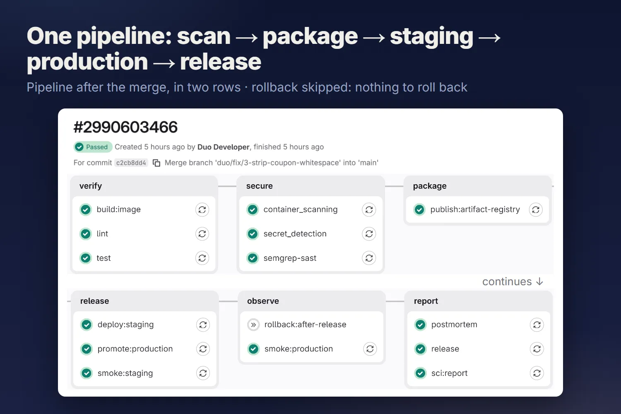Retry the build:image job
The image size is (621, 414).
point(202,210)
